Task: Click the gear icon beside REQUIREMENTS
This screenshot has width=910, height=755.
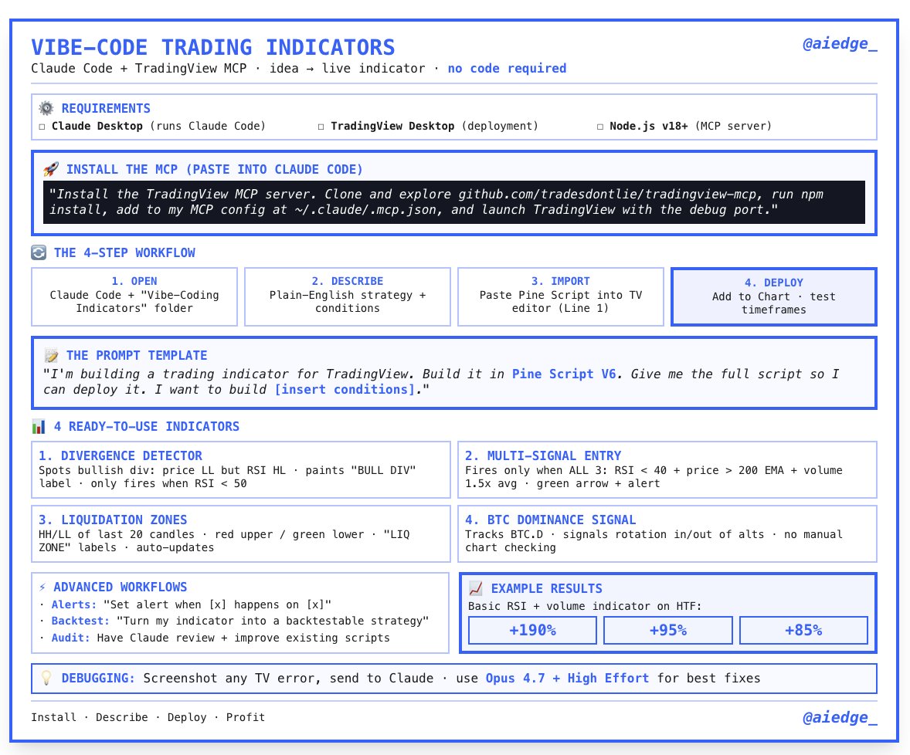Action: click(46, 108)
